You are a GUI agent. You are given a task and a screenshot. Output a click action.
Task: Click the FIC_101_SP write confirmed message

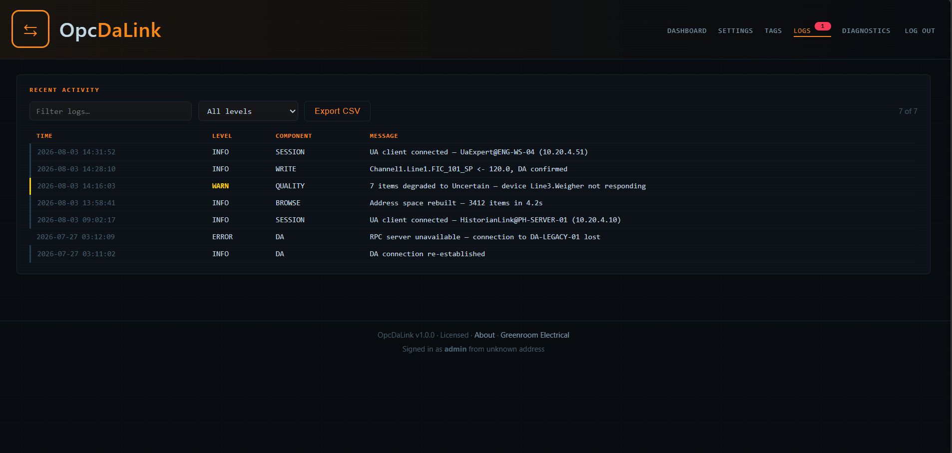point(469,169)
